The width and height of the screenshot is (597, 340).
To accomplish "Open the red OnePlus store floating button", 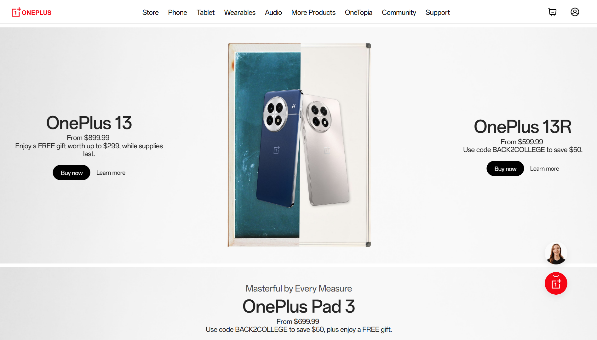I will point(556,283).
